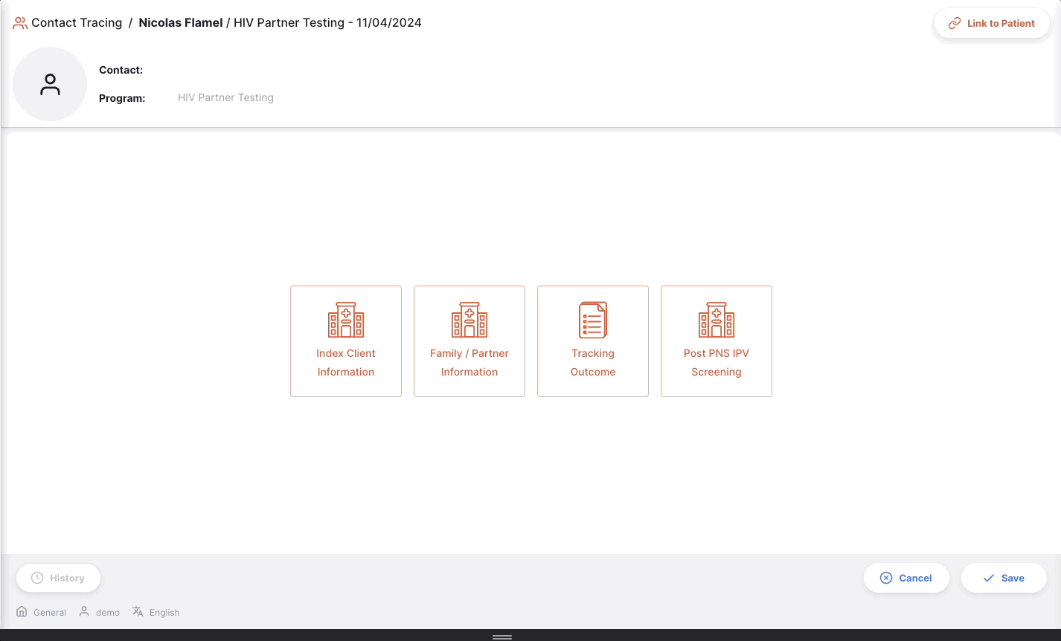Go to Contact Tracing breadcrumb

[77, 23]
